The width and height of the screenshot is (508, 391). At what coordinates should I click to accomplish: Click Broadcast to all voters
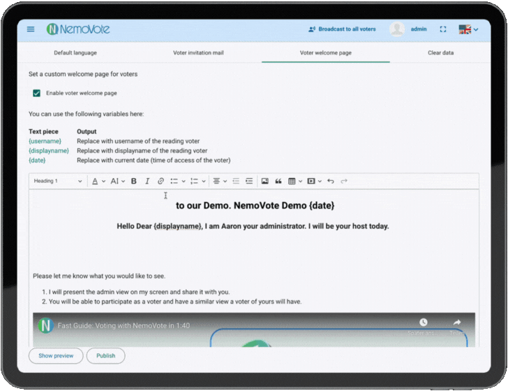click(x=342, y=29)
